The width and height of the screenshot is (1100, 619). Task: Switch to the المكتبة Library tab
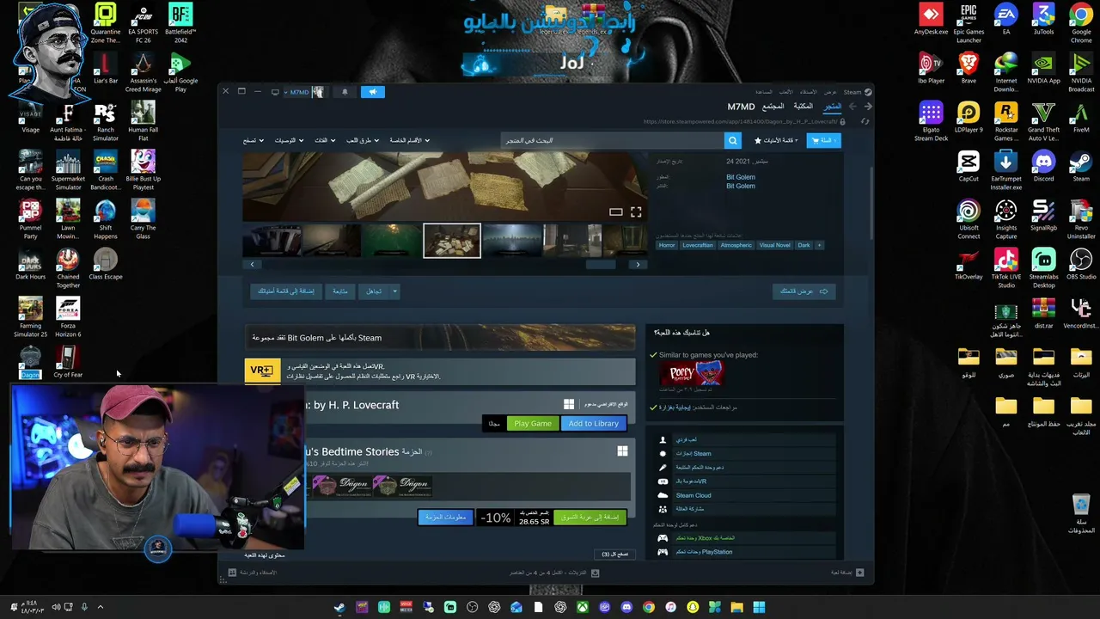pyautogui.click(x=803, y=107)
